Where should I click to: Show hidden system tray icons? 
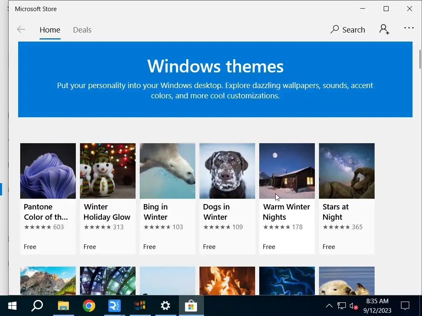pyautogui.click(x=329, y=306)
